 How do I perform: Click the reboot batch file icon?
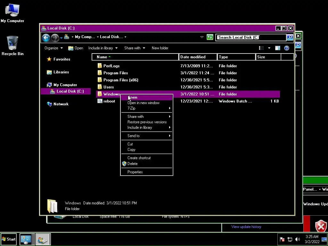(100, 101)
